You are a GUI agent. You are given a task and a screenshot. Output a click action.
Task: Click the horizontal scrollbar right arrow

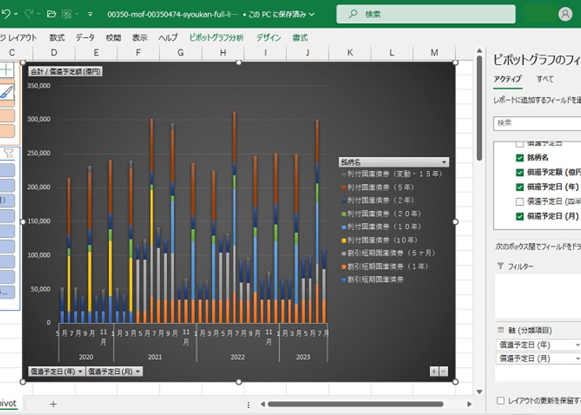point(469,404)
